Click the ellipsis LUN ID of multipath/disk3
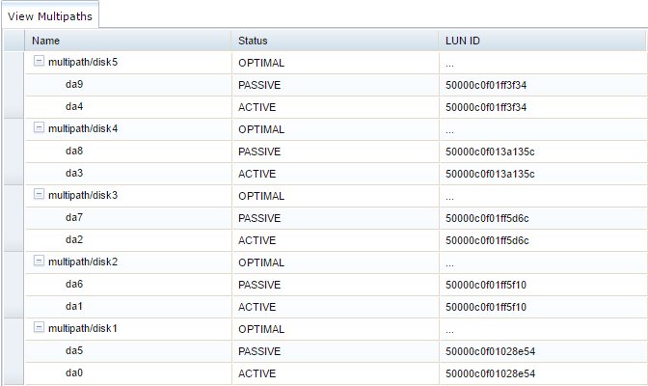This screenshot has width=648, height=386. point(449,198)
